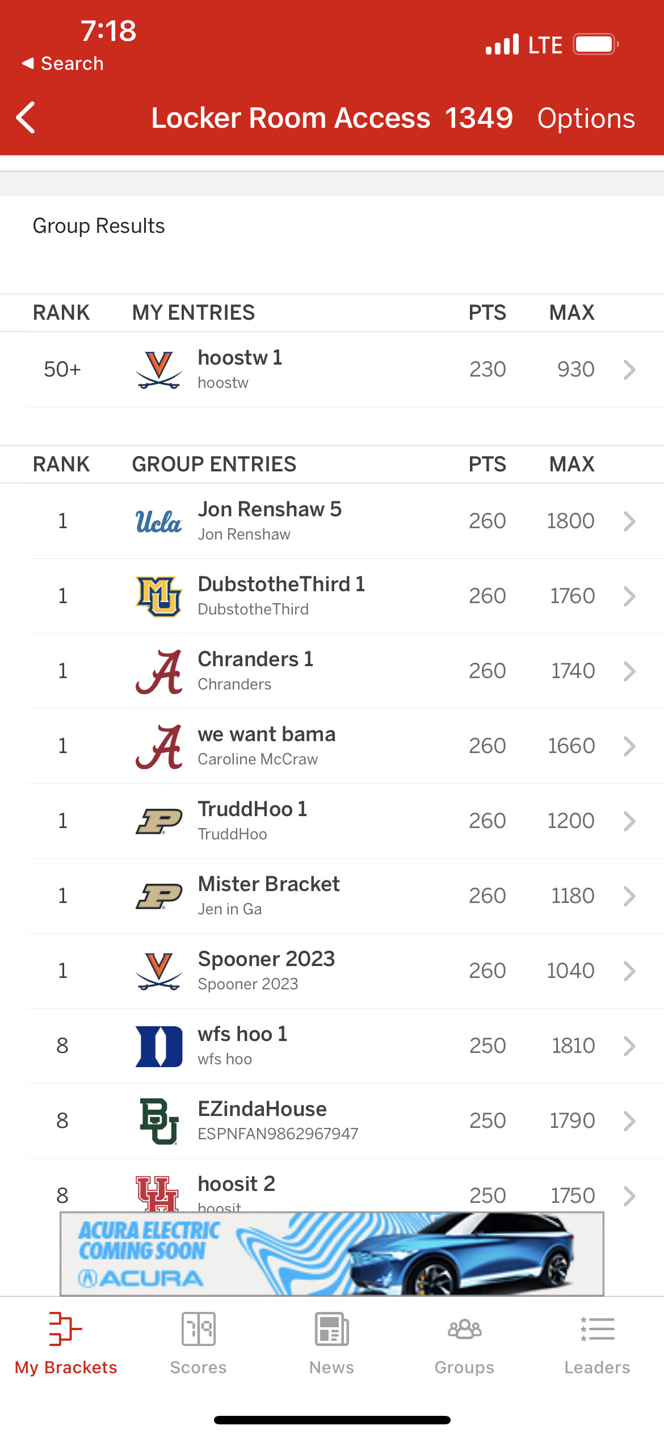Tap the Baylor logo beside EZindaHouse
The width and height of the screenshot is (664, 1438).
point(159,1121)
